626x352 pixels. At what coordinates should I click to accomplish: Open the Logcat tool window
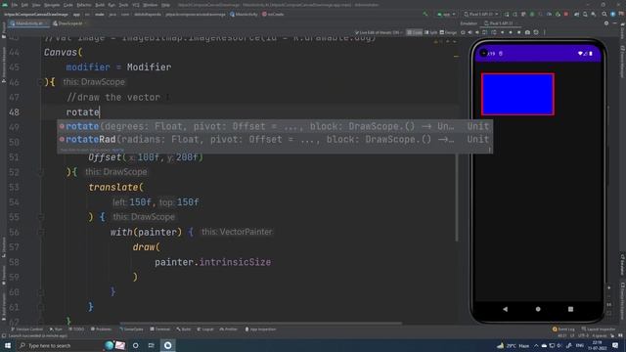point(205,330)
